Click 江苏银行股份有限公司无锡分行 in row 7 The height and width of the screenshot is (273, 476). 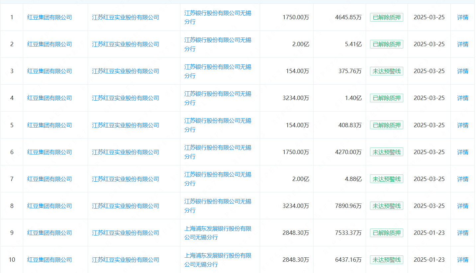click(218, 179)
